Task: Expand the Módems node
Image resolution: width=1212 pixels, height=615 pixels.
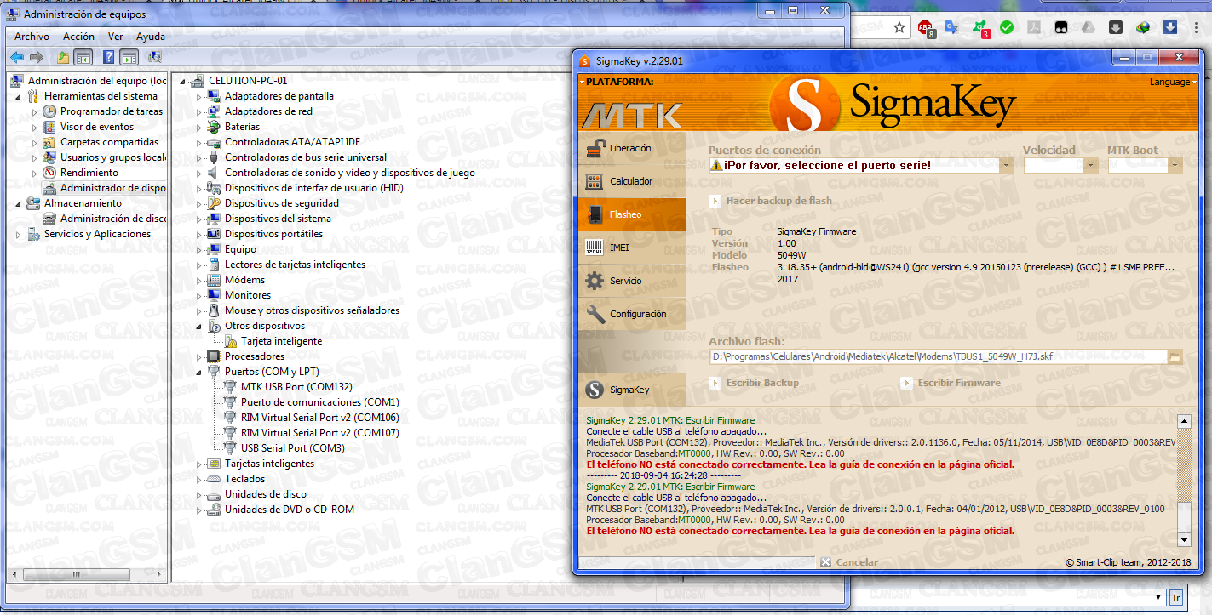Action: click(x=199, y=280)
